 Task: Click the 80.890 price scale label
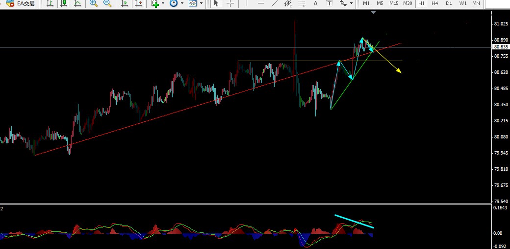point(501,40)
